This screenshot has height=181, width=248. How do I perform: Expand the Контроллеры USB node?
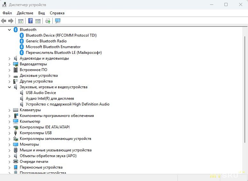coord(9,133)
